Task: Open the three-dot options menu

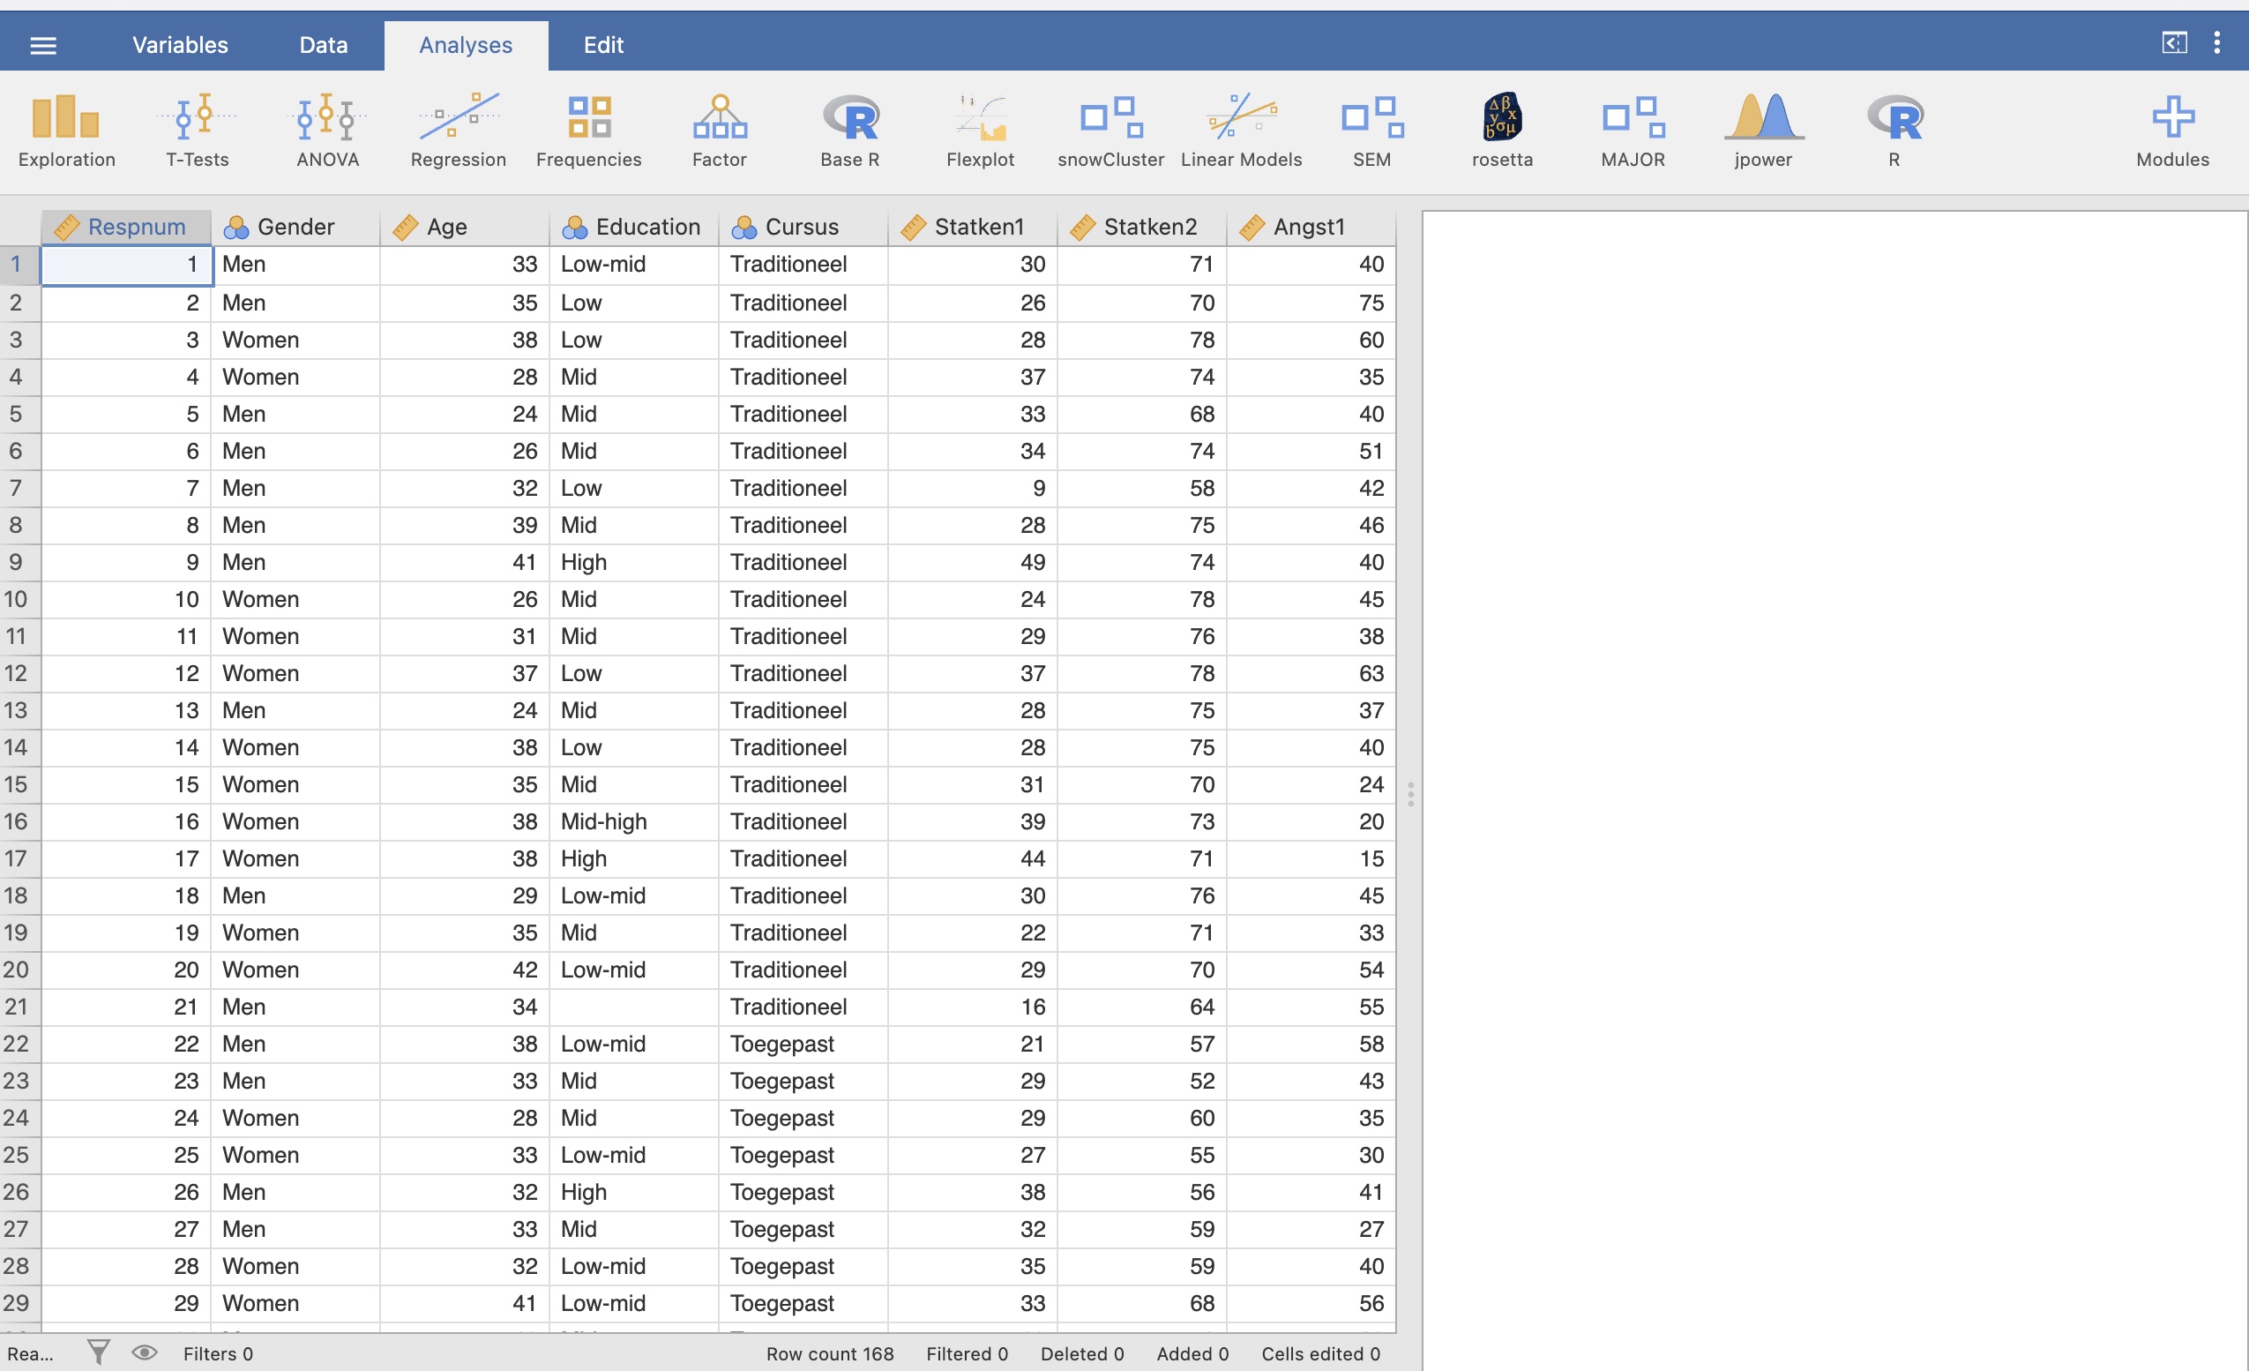Action: [x=2217, y=43]
